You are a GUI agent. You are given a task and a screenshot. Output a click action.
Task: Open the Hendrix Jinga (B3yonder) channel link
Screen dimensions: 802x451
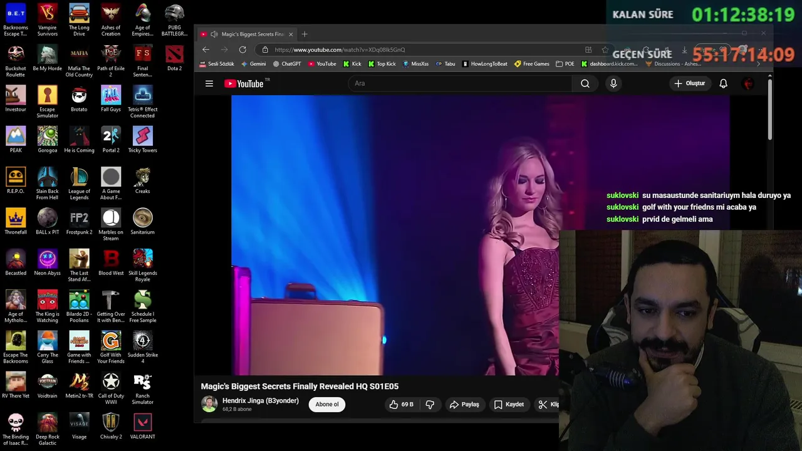pyautogui.click(x=261, y=401)
